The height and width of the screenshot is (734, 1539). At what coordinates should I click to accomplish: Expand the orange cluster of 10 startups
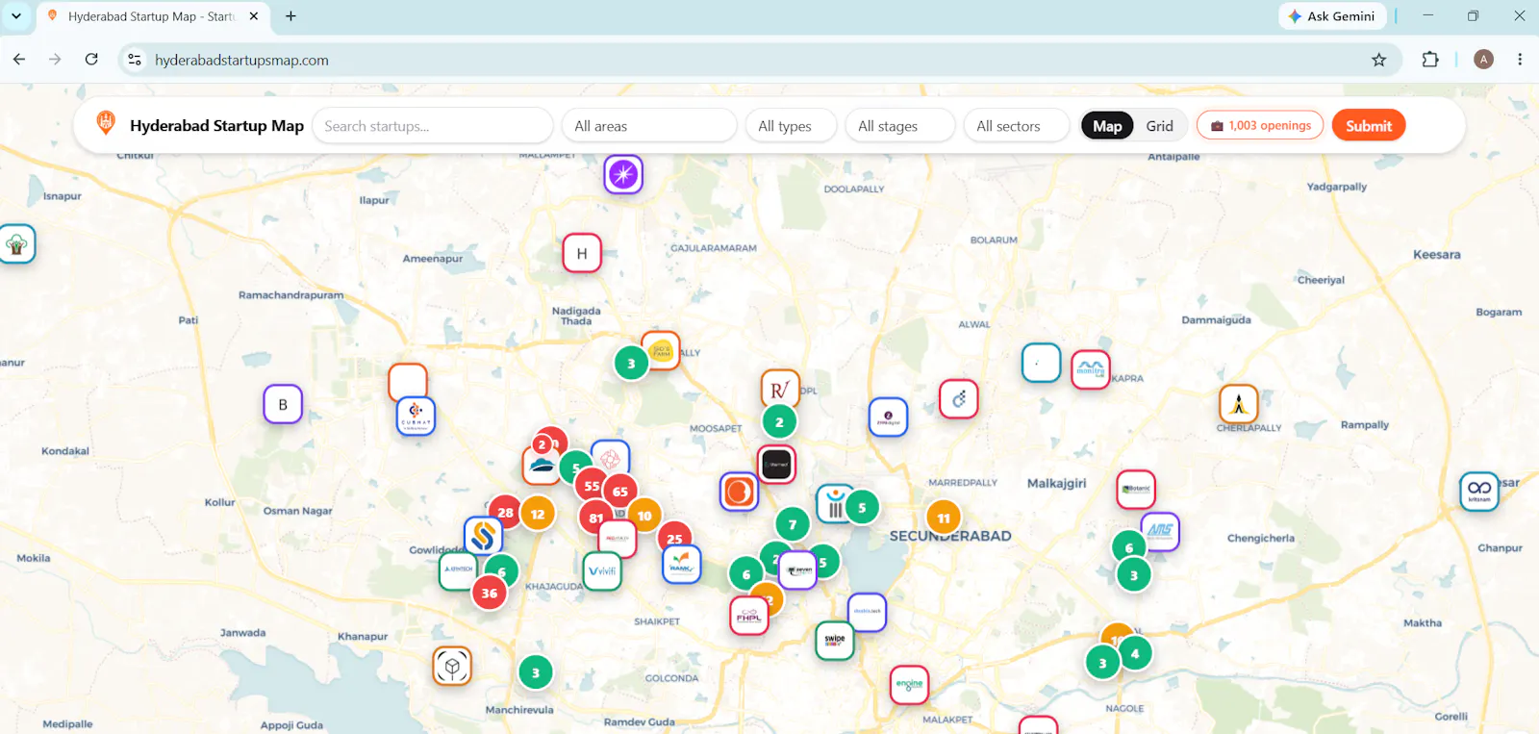coord(644,516)
